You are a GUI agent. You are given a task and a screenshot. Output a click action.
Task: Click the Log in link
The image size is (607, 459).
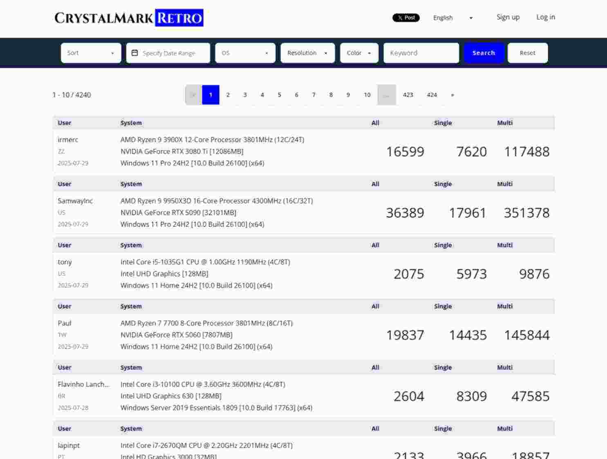coord(546,17)
